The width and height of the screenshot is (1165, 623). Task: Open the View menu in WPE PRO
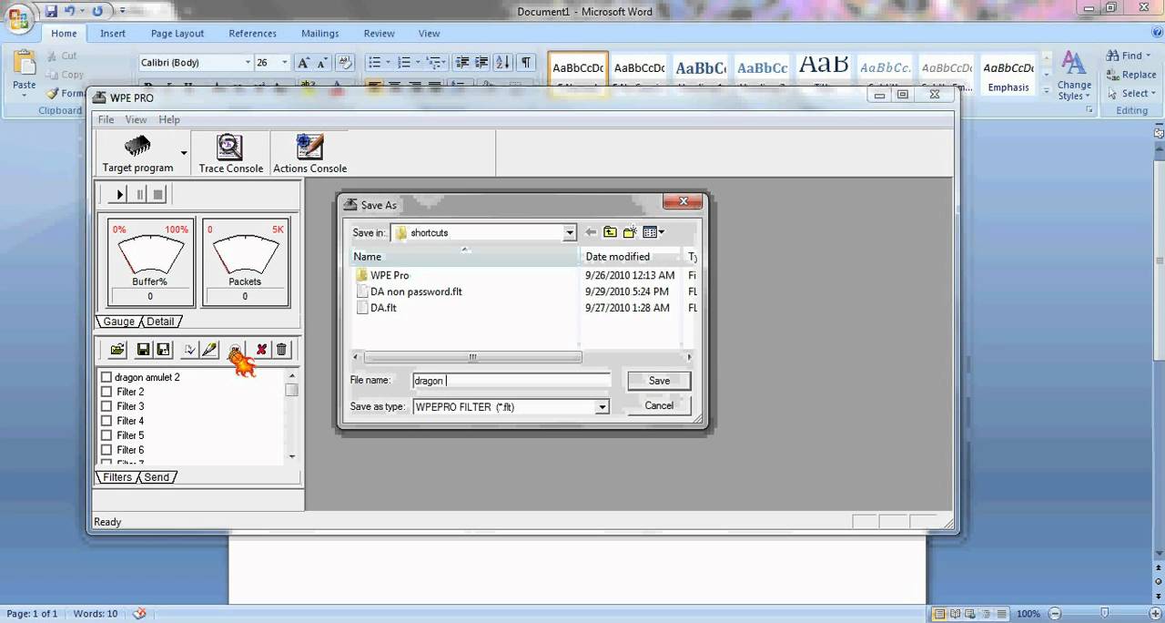coord(136,119)
